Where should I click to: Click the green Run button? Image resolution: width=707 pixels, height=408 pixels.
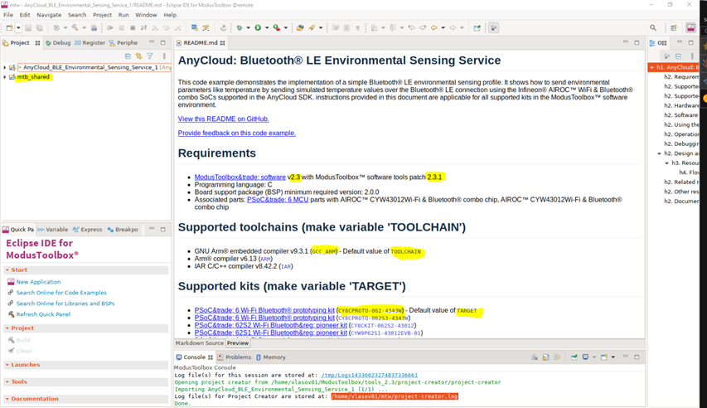point(258,28)
